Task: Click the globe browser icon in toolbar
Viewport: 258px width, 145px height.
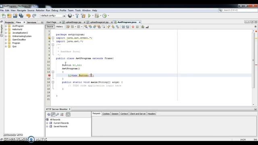Action: pyautogui.click(x=70, y=16)
